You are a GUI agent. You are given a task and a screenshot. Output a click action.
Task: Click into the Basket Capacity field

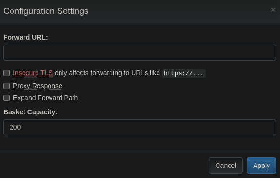click(140, 127)
